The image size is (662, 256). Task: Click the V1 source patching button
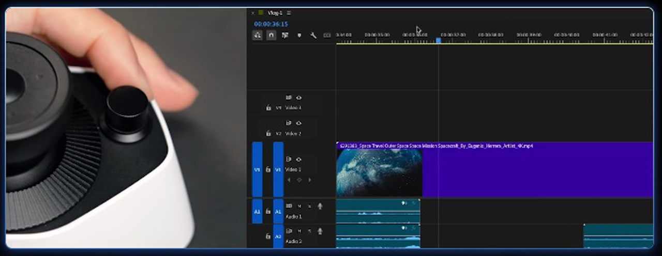(257, 169)
